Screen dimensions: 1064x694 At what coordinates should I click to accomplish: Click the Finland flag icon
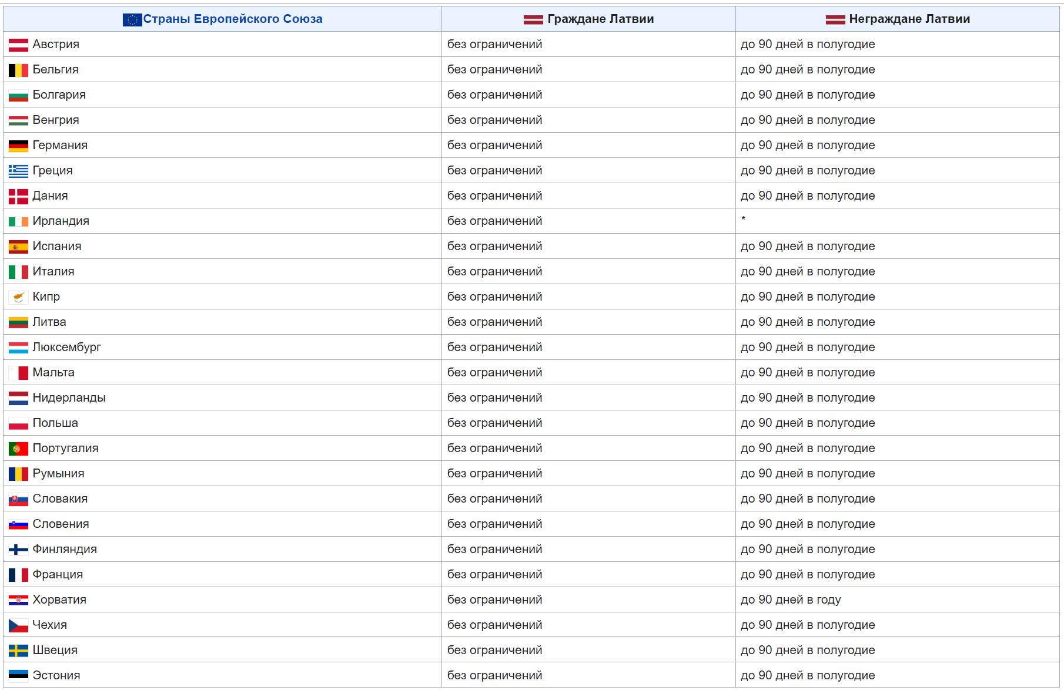[x=18, y=550]
